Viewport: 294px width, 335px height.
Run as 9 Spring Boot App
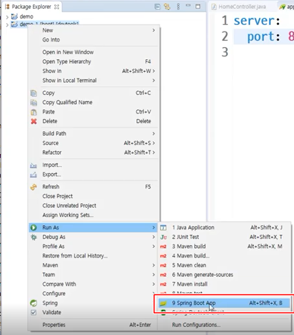(224, 303)
